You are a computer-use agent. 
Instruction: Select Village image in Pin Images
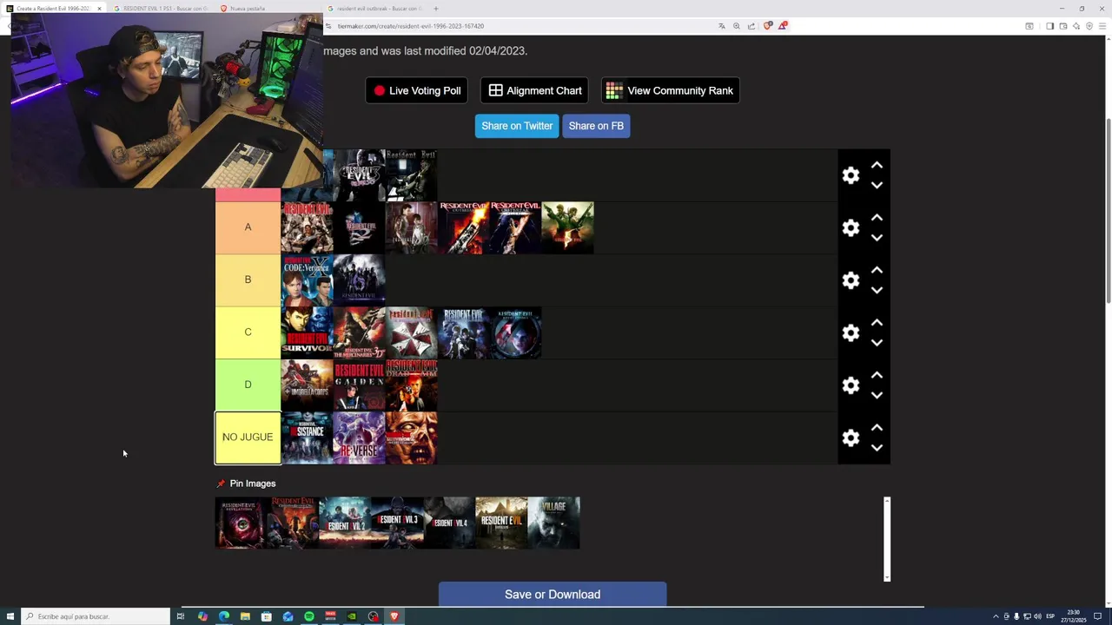553,523
